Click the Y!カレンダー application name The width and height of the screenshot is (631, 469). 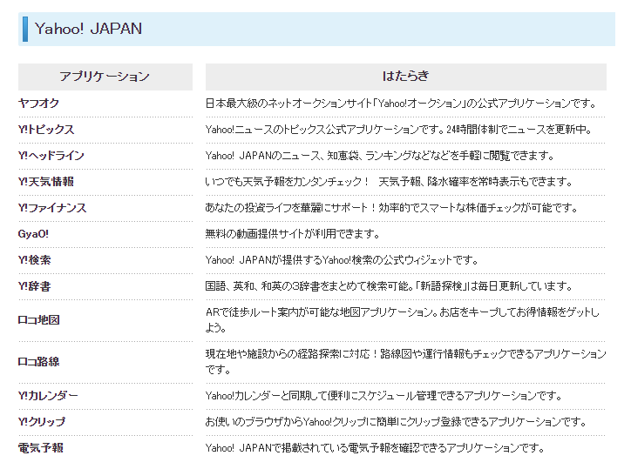pyautogui.click(x=49, y=396)
